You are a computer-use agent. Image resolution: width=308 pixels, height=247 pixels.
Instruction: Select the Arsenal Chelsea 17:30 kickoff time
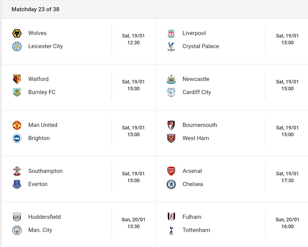[x=287, y=180]
